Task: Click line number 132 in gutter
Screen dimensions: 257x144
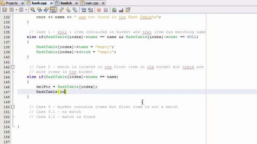Action: click(6, 17)
